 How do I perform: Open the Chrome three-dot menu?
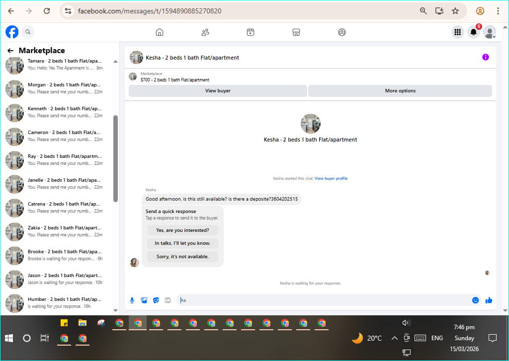[498, 11]
